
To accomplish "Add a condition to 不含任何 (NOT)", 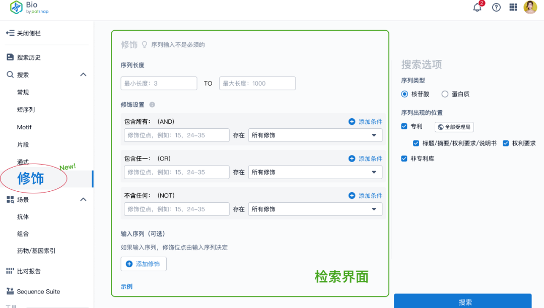I will pos(365,196).
